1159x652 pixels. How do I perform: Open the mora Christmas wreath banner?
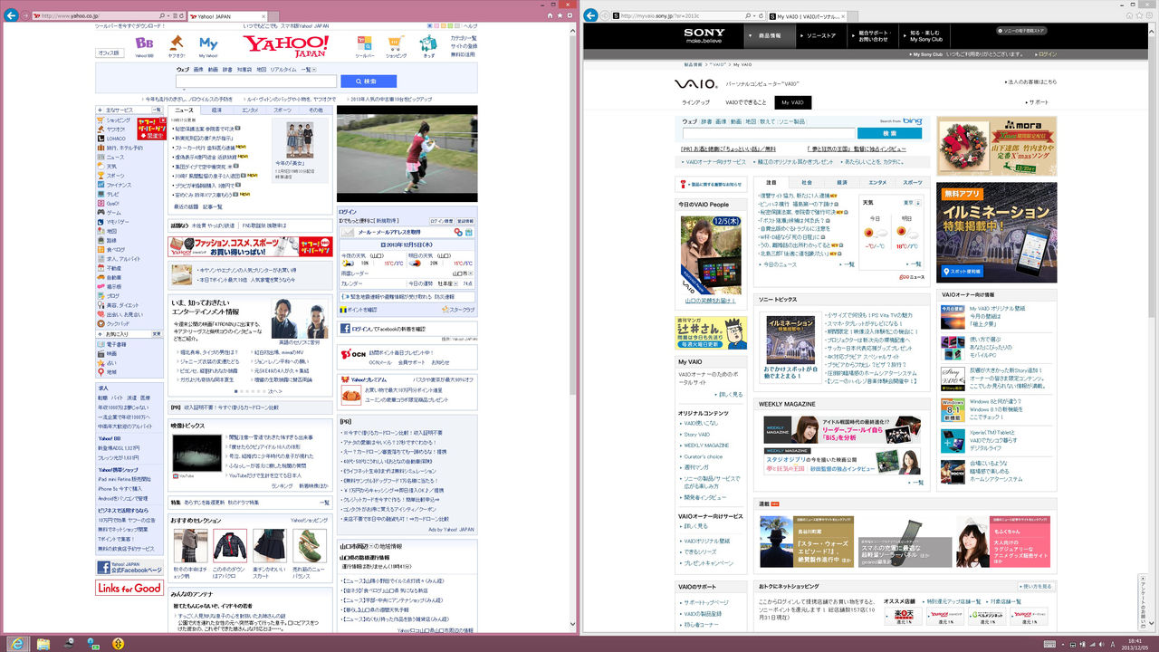(997, 146)
